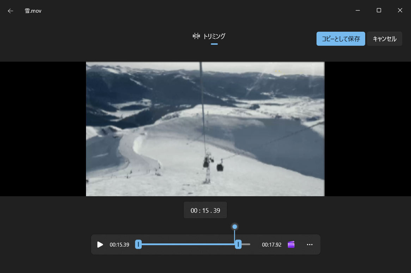This screenshot has height=273, width=411.
Task: Cancel trimming with キャンセル button
Action: click(x=384, y=39)
